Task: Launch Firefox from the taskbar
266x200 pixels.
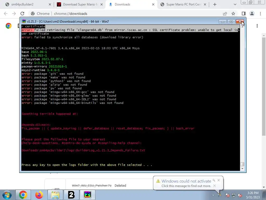Action: pyautogui.click(x=39, y=195)
